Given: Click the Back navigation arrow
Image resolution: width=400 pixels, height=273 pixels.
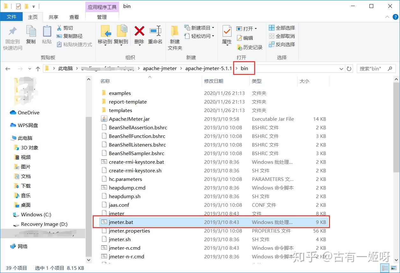Looking at the screenshot, I should coord(8,68).
